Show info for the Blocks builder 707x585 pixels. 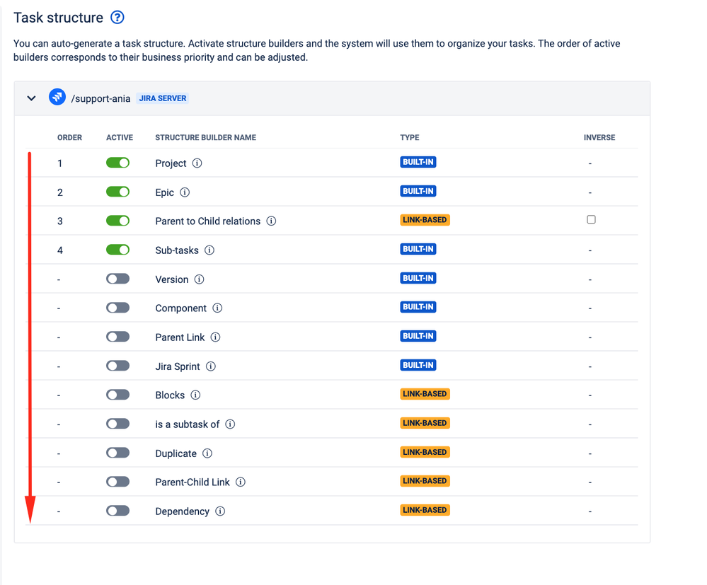coord(195,395)
